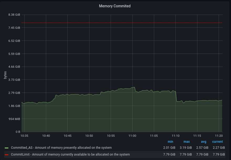Click the 8.38 GiB y-axis label
The width and height of the screenshot is (231, 160).
(x=14, y=15)
